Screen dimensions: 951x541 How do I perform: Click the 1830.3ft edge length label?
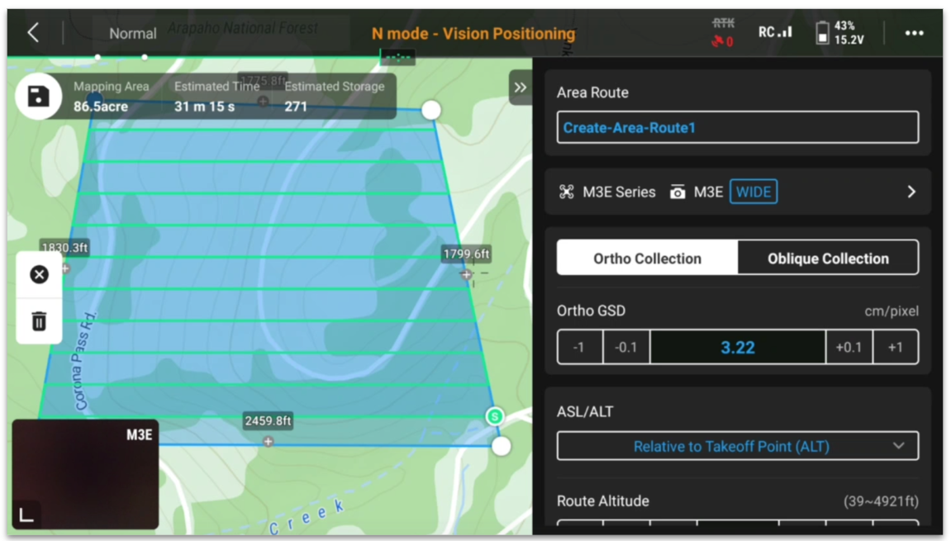(x=65, y=248)
